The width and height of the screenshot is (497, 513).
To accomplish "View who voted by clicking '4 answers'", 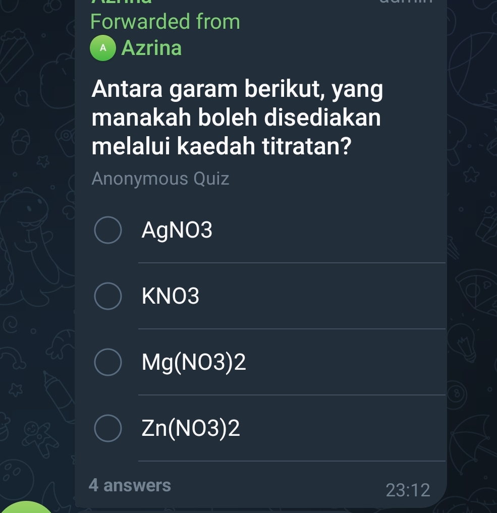I will coord(130,485).
